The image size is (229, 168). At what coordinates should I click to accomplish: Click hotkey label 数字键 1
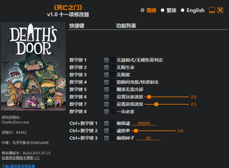(78, 60)
